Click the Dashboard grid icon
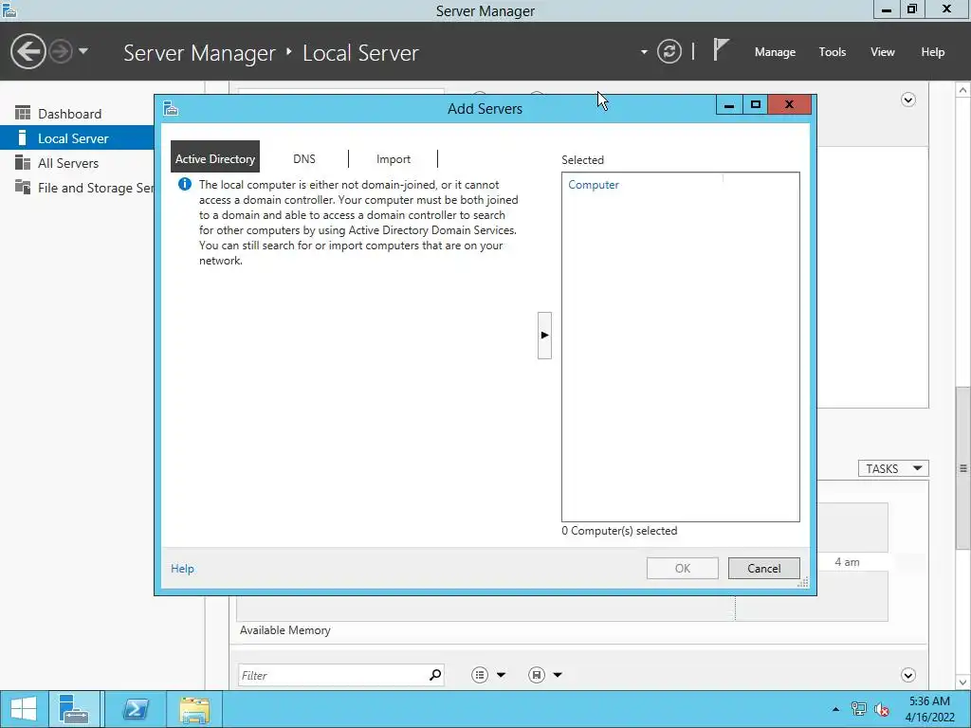The height and width of the screenshot is (728, 971). pos(23,114)
